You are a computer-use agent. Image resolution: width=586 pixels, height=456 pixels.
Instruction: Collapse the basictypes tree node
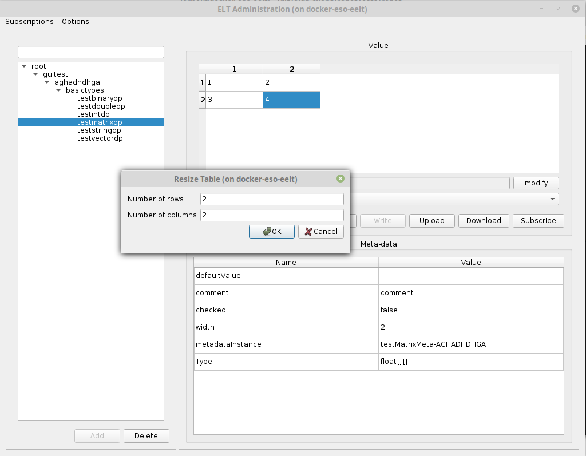pos(58,90)
